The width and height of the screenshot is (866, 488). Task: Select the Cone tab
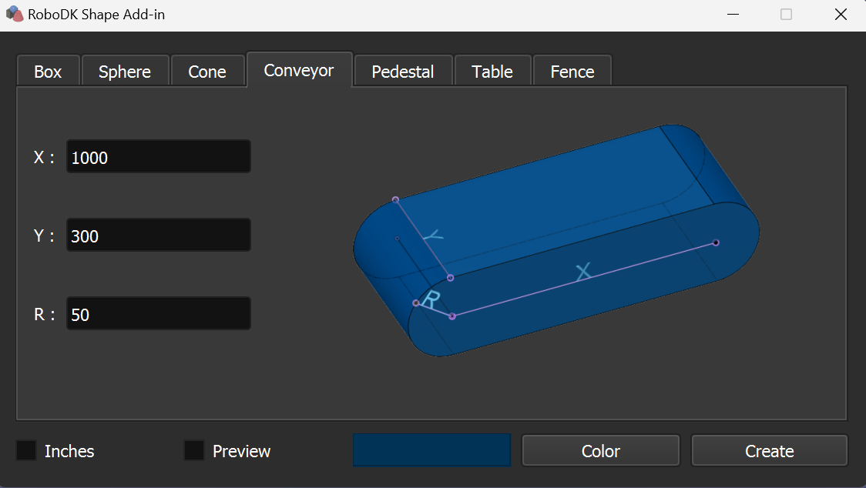tap(207, 72)
